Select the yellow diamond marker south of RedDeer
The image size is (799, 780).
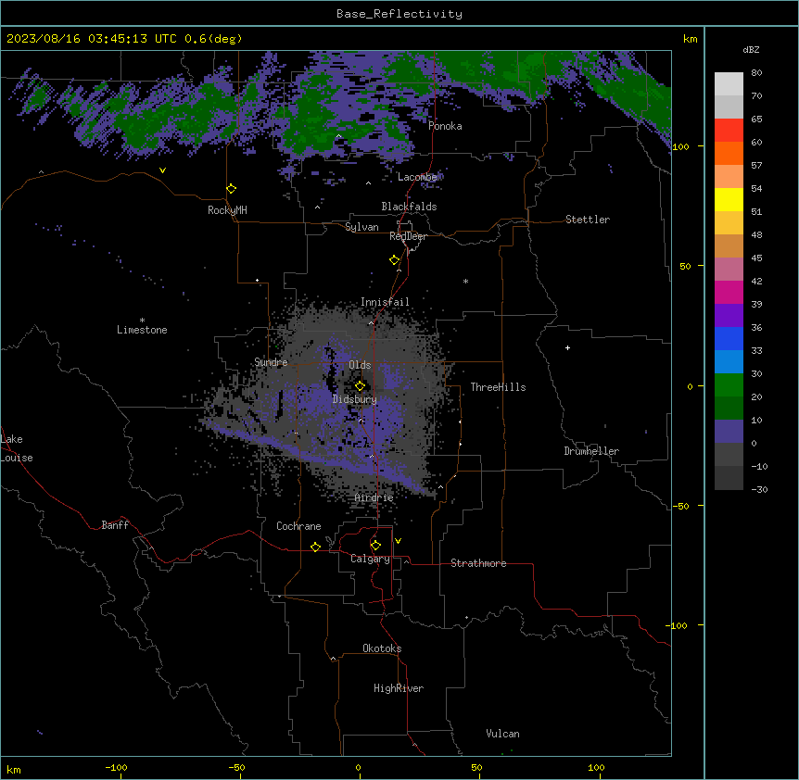[x=394, y=260]
